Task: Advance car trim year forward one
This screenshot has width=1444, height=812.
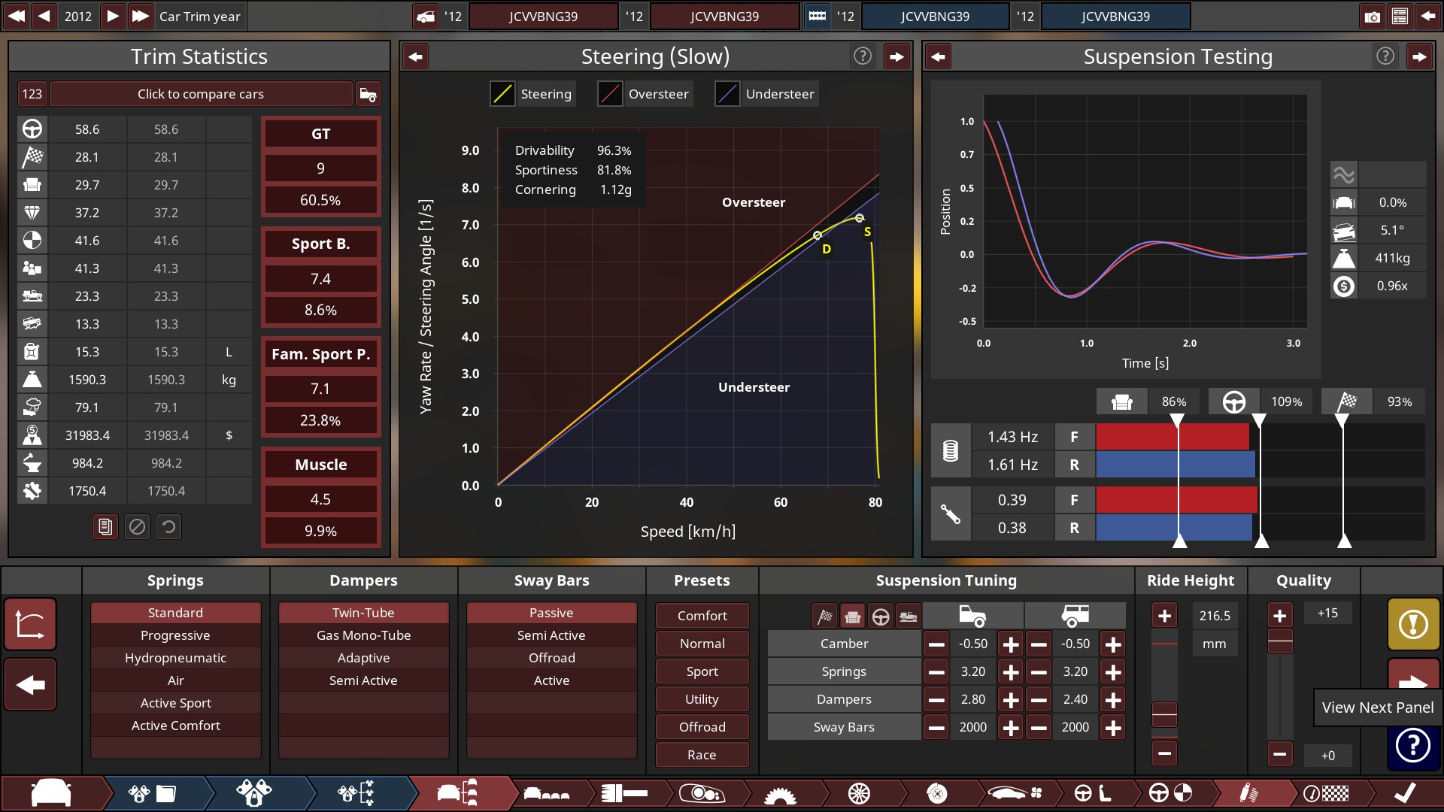Action: (112, 16)
